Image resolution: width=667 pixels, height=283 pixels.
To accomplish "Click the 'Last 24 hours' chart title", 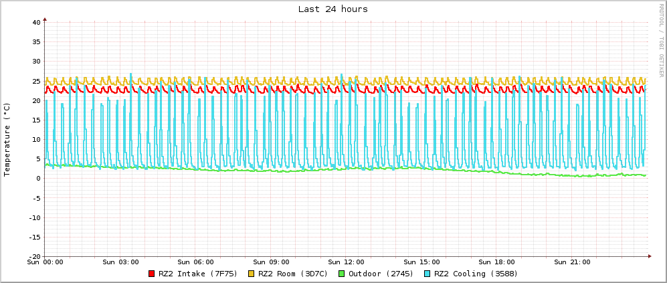I will (x=333, y=9).
